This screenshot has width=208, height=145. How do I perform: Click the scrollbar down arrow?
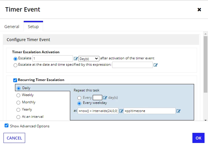point(205,120)
